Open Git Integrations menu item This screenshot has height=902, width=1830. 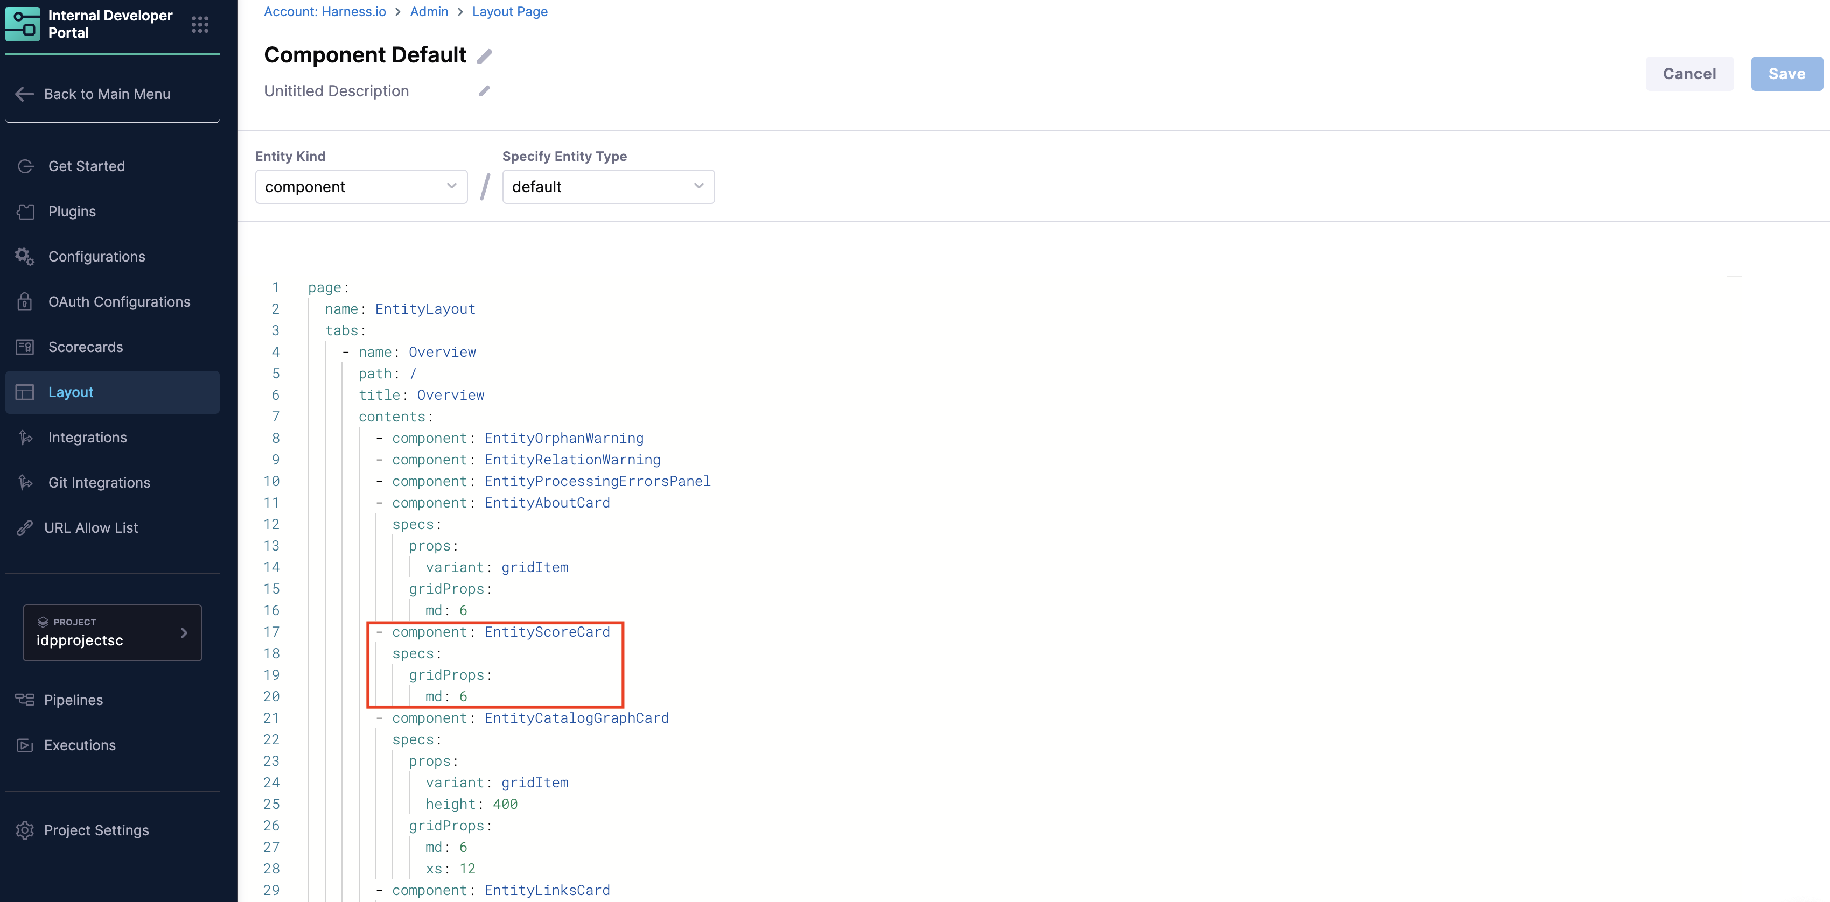click(x=100, y=483)
